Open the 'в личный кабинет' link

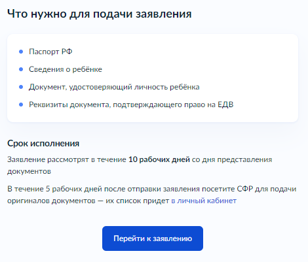[x=204, y=201]
